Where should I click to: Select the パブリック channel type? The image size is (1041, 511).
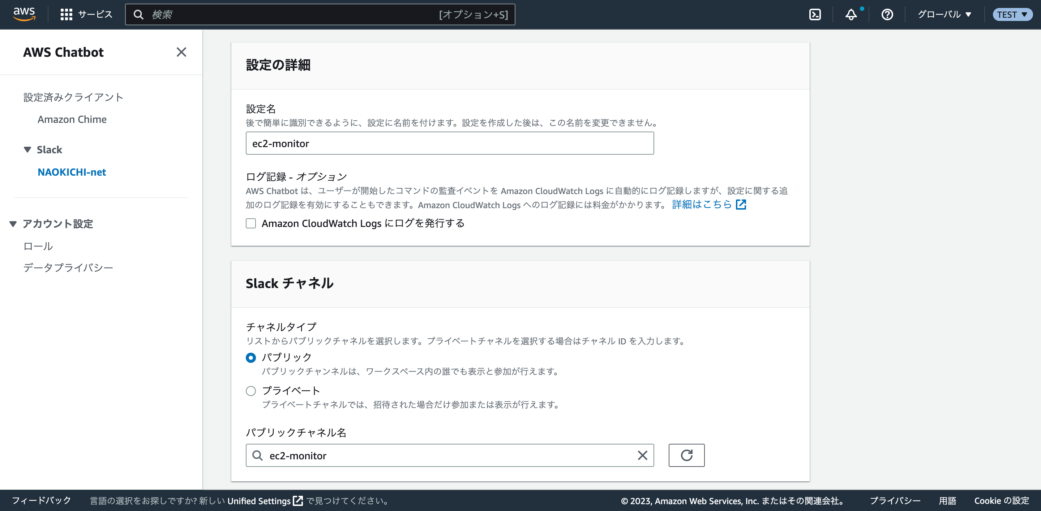250,357
